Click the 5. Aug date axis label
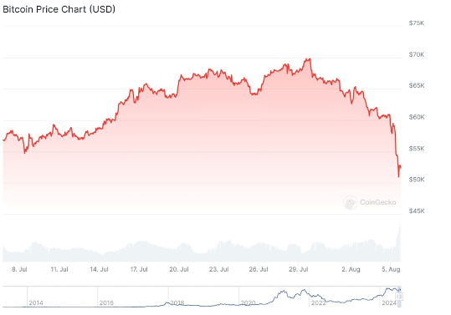The height and width of the screenshot is (315, 451). [391, 269]
